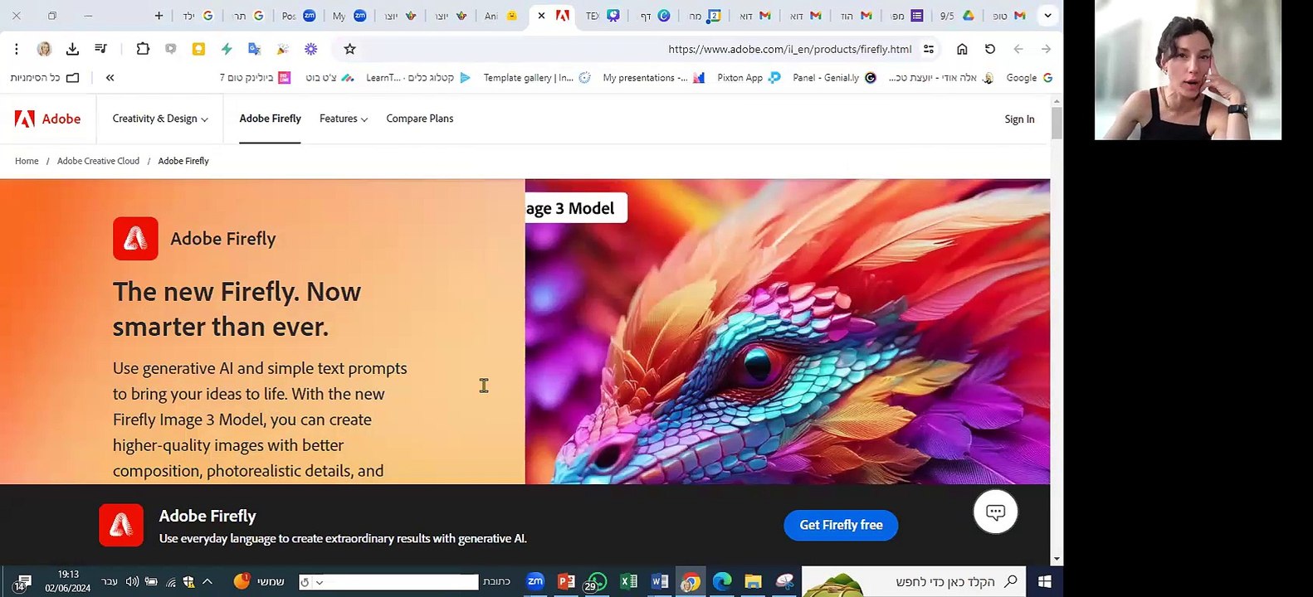The height and width of the screenshot is (597, 1313).
Task: Show hidden system tray icons
Action: [x=207, y=581]
